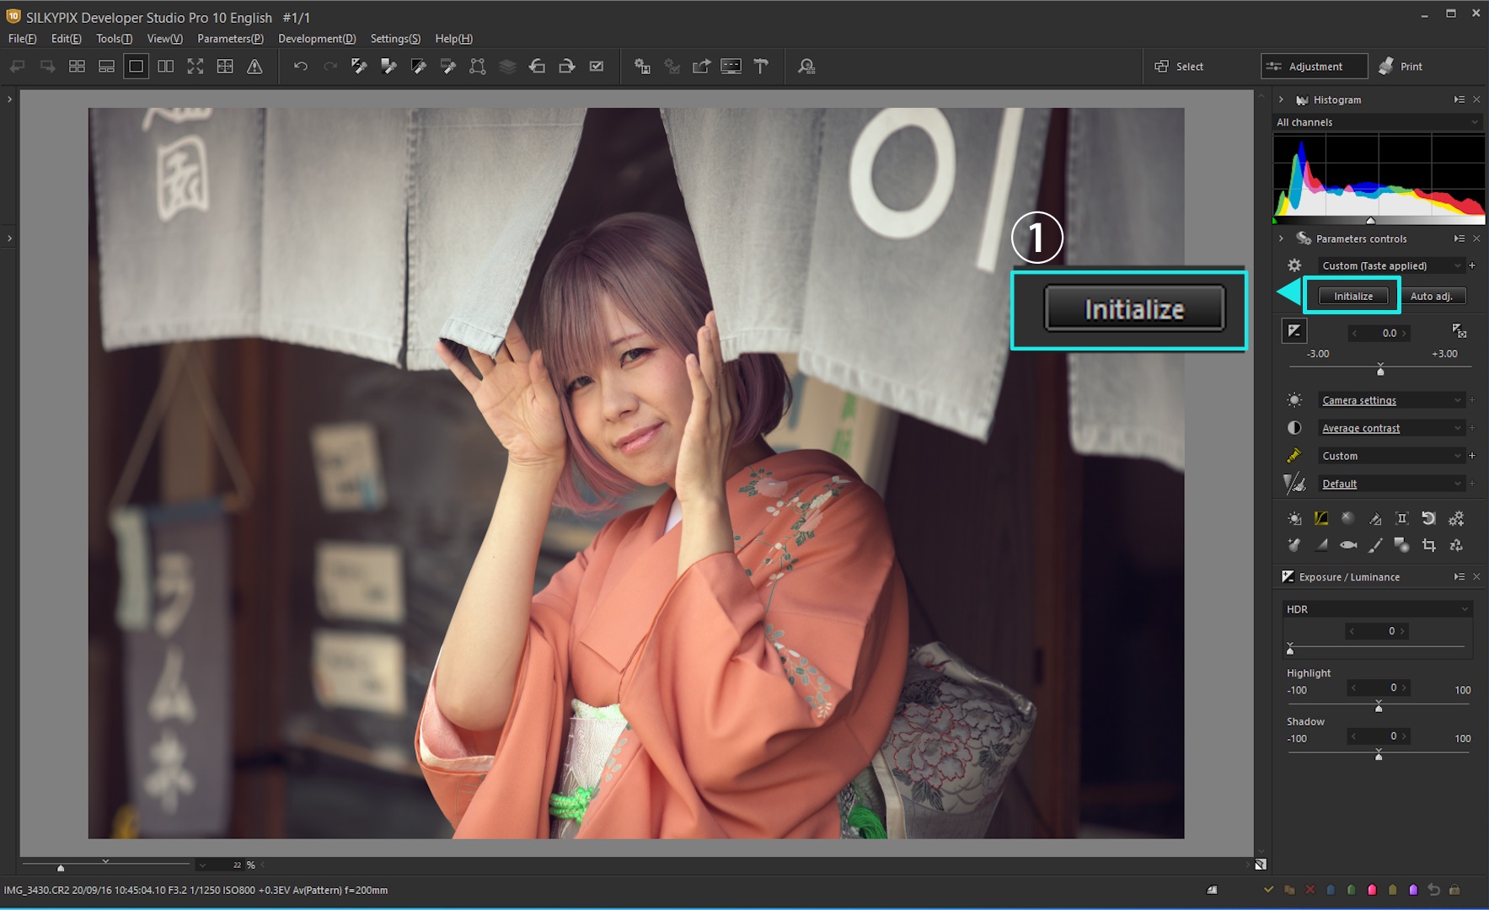Click the full screen preview arrows icon
The width and height of the screenshot is (1489, 910).
(195, 67)
